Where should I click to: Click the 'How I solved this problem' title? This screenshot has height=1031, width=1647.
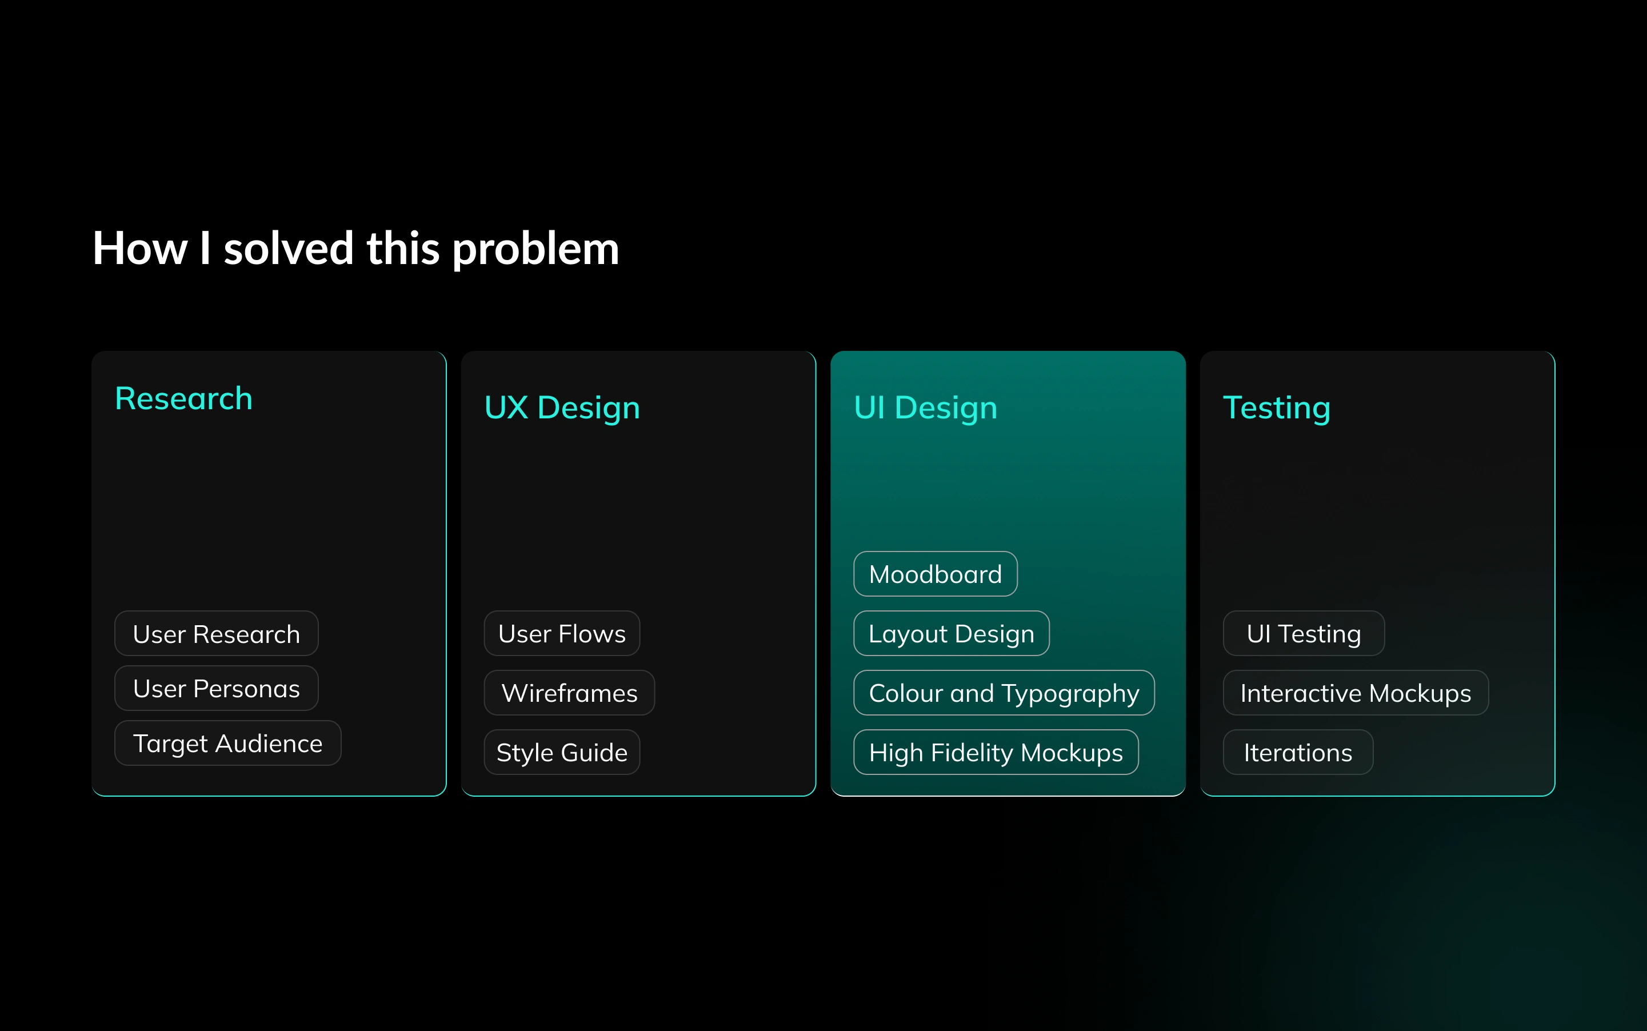click(x=356, y=248)
